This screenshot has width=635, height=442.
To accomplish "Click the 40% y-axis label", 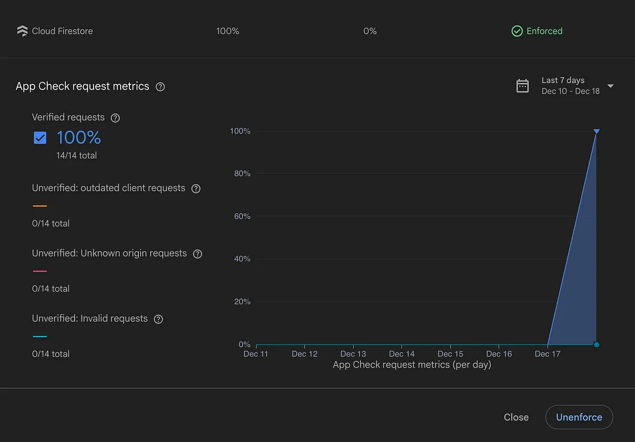I will click(x=242, y=259).
